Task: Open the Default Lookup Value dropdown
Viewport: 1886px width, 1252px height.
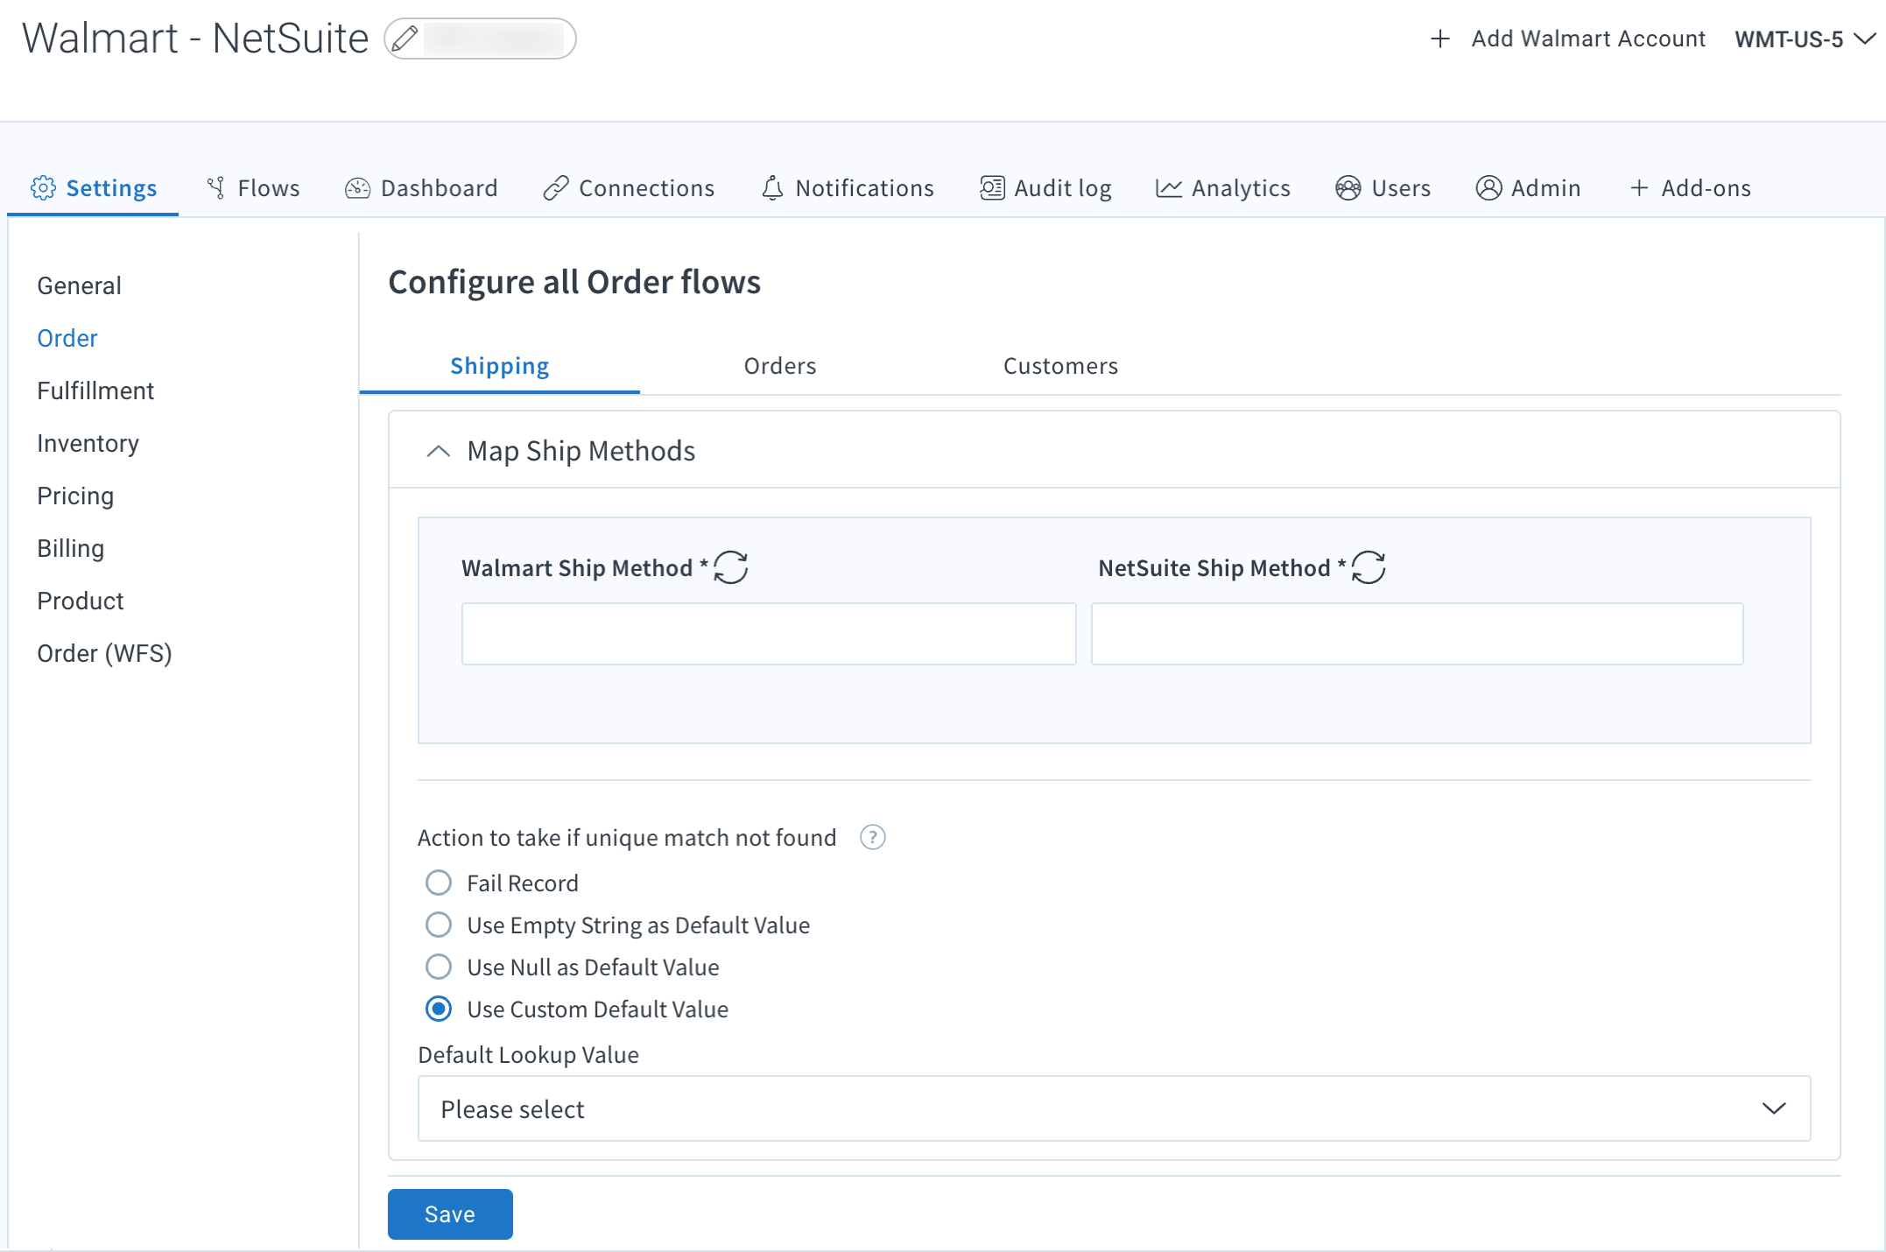Action: (x=1114, y=1108)
